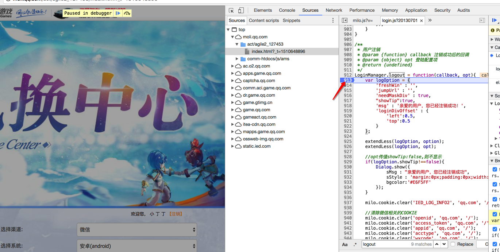Collapse the moli.qq.com domain
500x252 pixels.
click(x=232, y=37)
